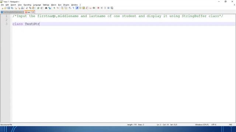Click 'Windows (CR LF)' in status bar
The image size is (236, 132).
tap(202, 125)
